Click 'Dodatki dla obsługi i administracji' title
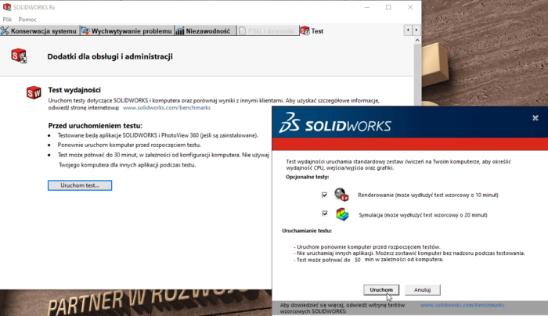The image size is (548, 316). pos(110,56)
